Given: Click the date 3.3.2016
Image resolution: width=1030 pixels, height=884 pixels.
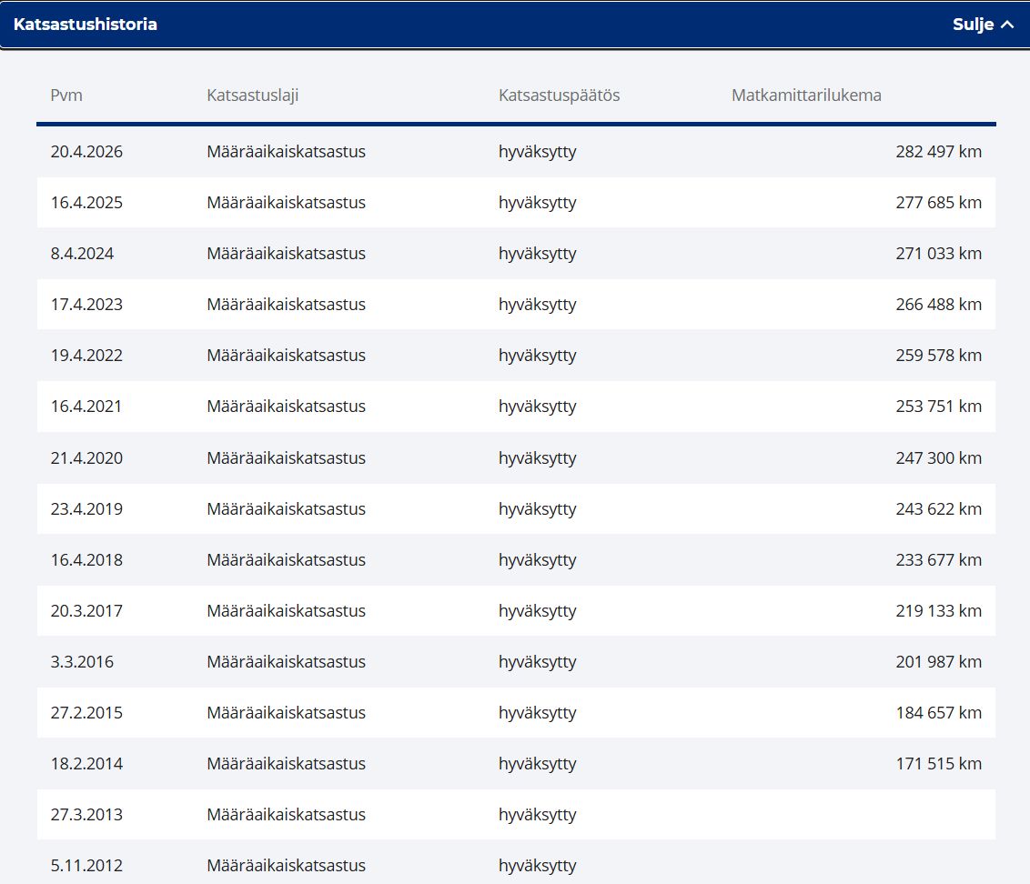Looking at the screenshot, I should click(x=82, y=661).
